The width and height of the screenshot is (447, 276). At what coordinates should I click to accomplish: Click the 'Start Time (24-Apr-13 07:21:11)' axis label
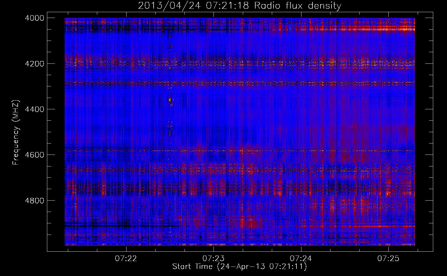tap(240, 267)
